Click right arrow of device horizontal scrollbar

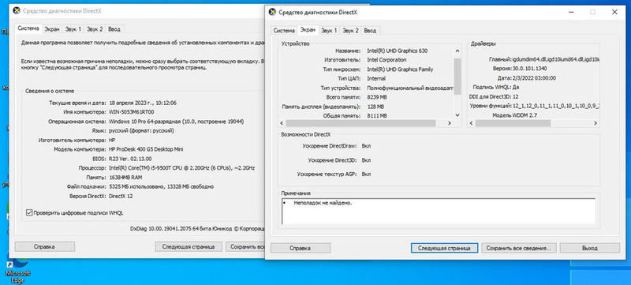pos(450,123)
